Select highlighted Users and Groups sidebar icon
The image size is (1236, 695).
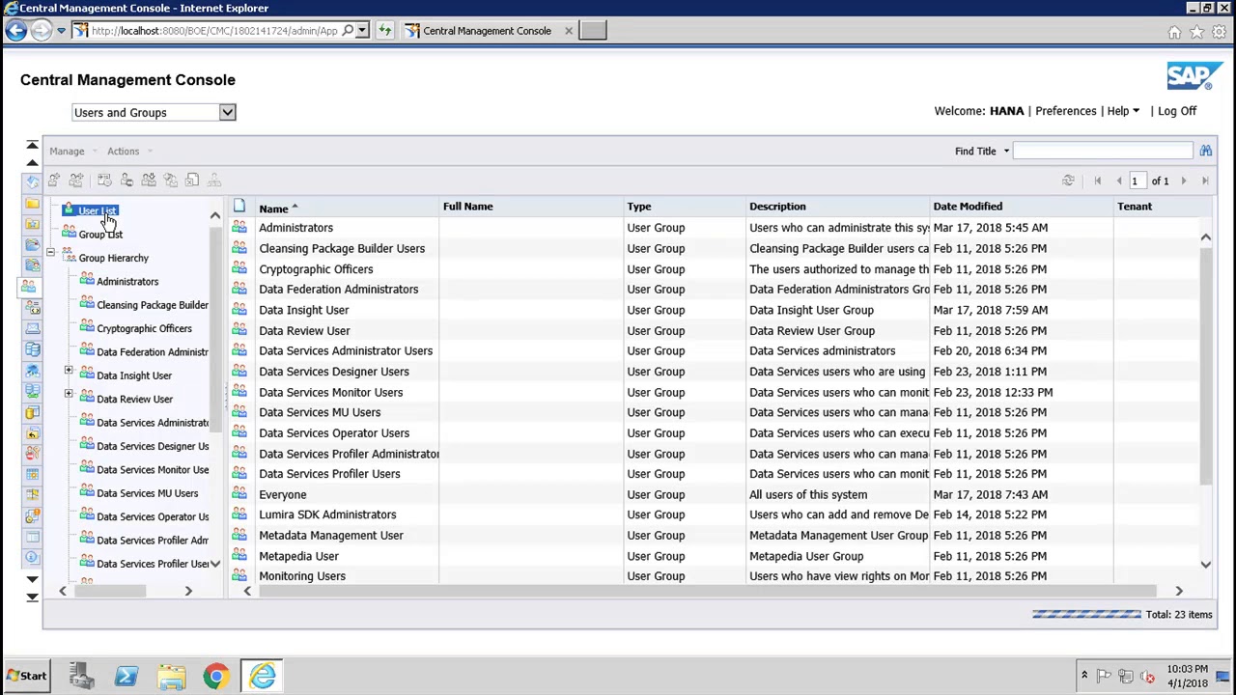[29, 287]
